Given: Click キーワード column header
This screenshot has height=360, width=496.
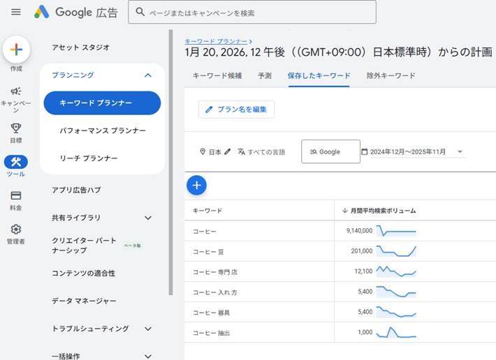Looking at the screenshot, I should click(x=207, y=211).
